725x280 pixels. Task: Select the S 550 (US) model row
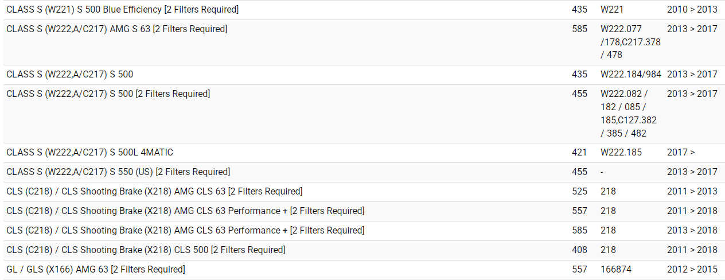(x=118, y=172)
